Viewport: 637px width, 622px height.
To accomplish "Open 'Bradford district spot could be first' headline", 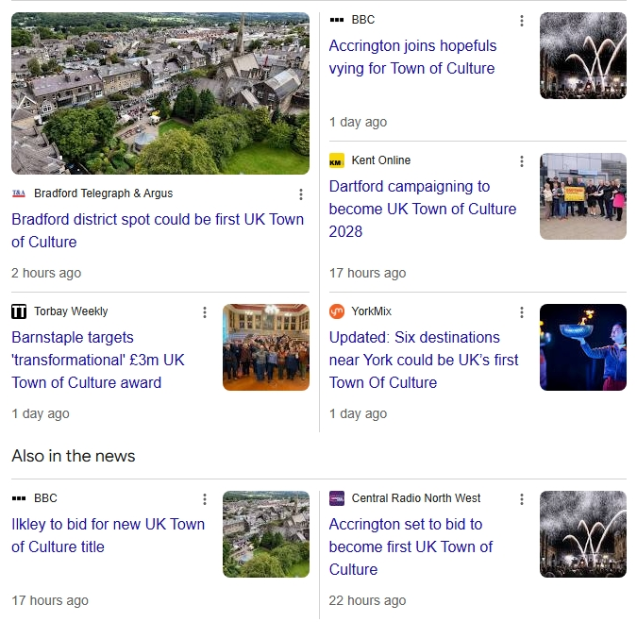I will [158, 230].
